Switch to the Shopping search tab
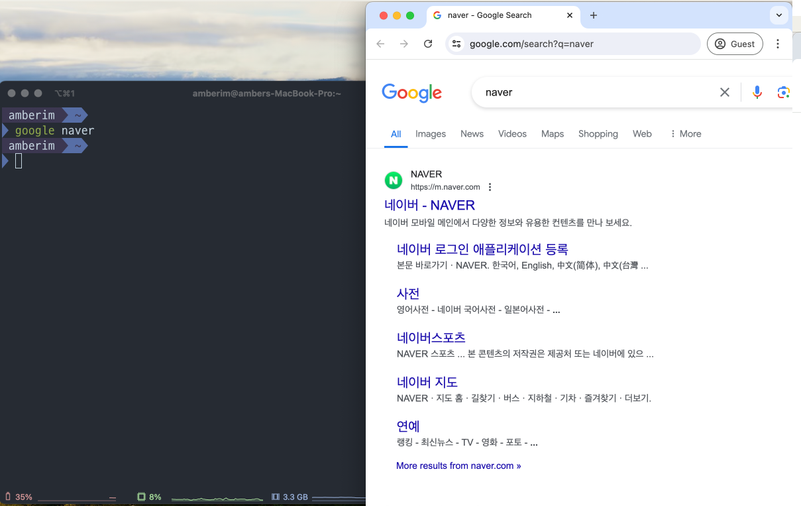The image size is (801, 506). click(x=598, y=133)
